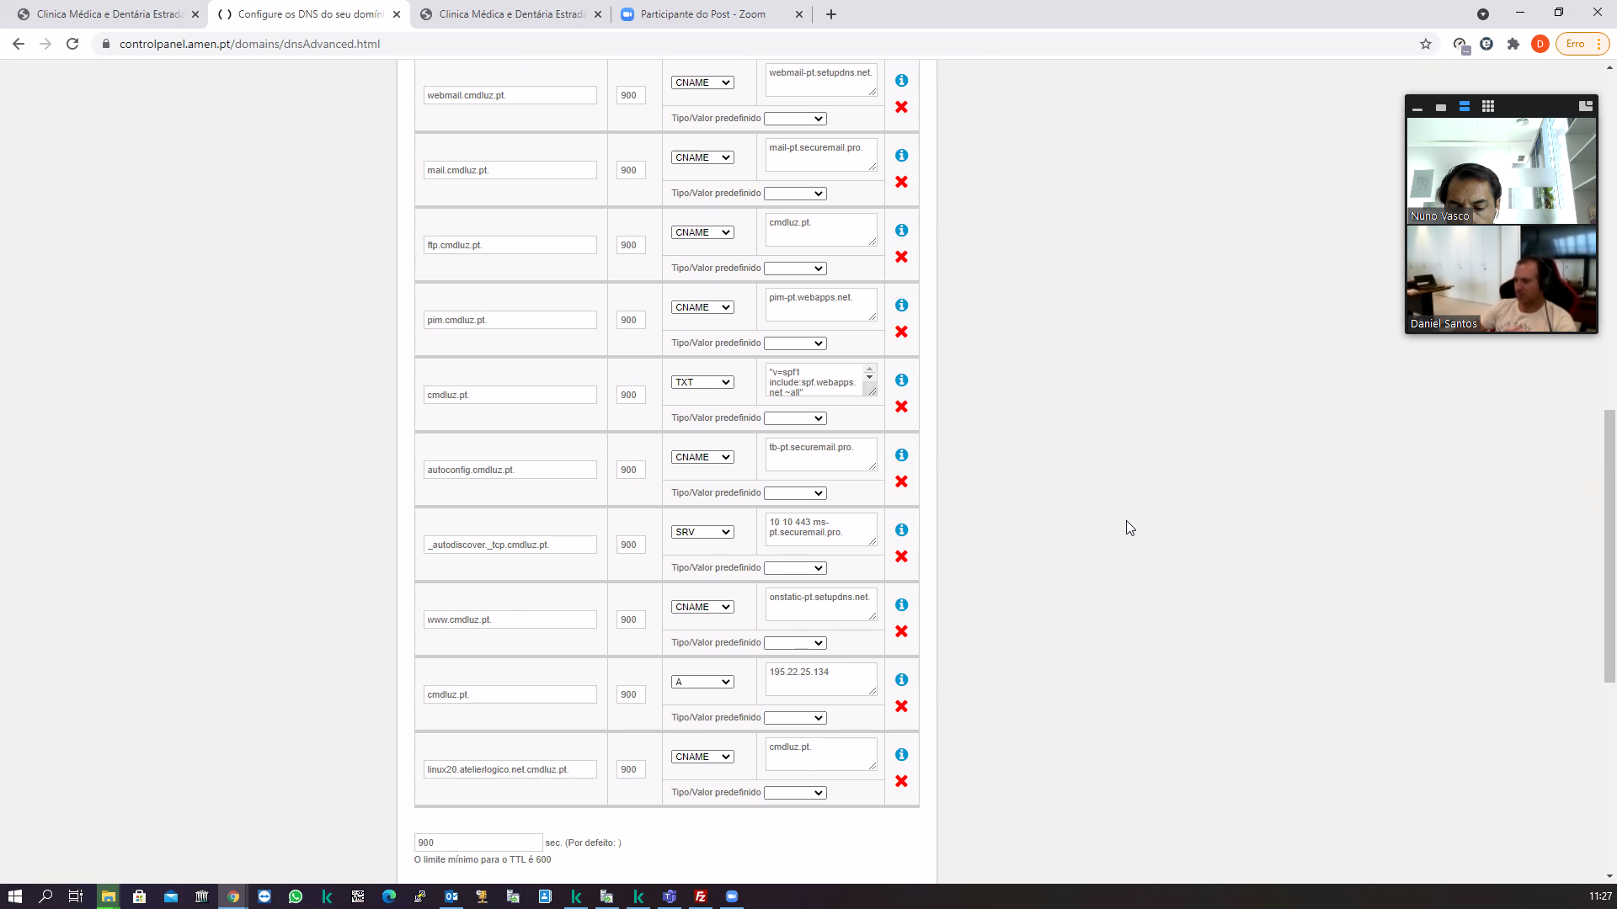Image resolution: width=1617 pixels, height=909 pixels.
Task: Click the linux20.atelierlogico.net.cmdluz.pt hostname field
Action: (510, 769)
